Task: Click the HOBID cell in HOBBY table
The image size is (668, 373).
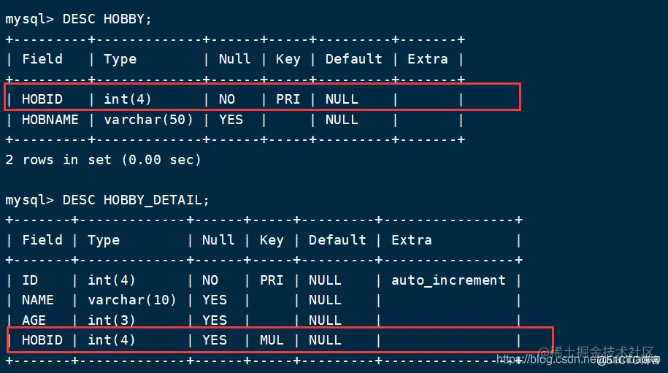Action: coord(42,99)
